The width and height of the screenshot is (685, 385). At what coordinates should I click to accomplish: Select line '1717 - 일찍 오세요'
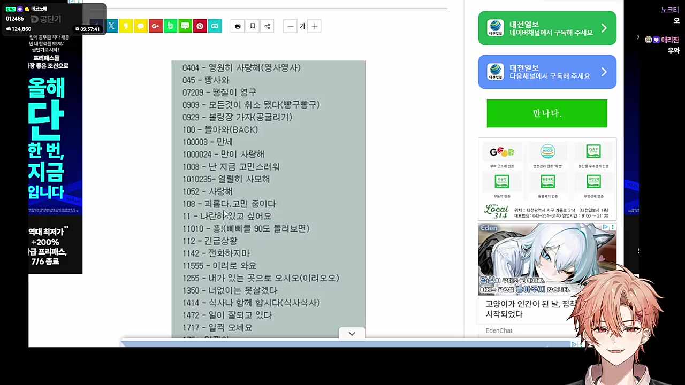click(217, 327)
